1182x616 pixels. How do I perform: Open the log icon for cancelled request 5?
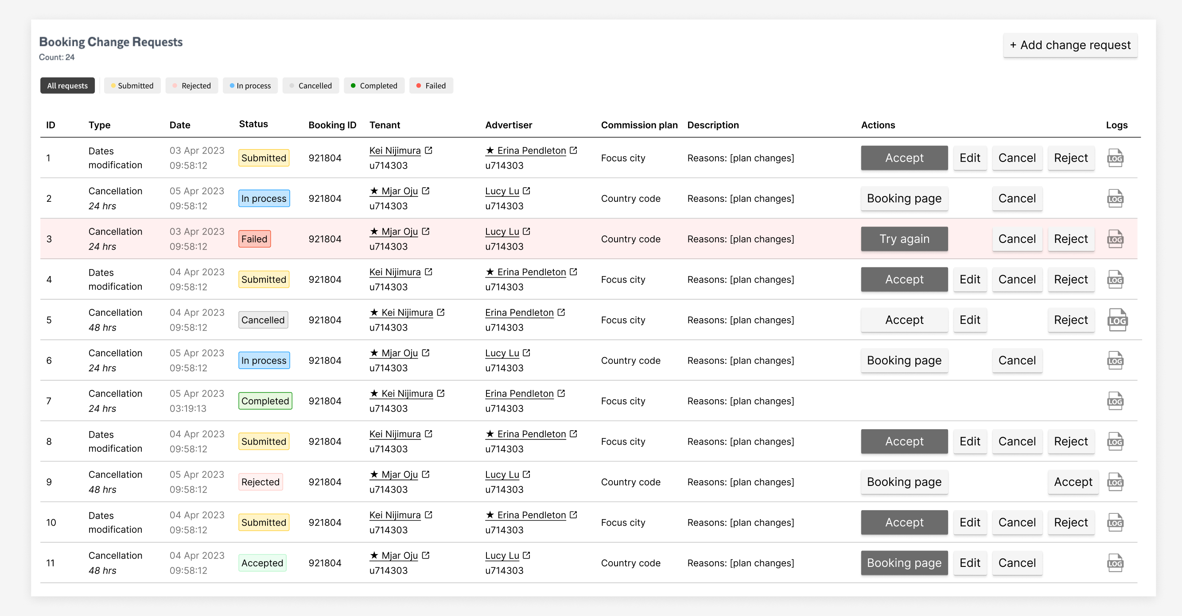[1117, 320]
